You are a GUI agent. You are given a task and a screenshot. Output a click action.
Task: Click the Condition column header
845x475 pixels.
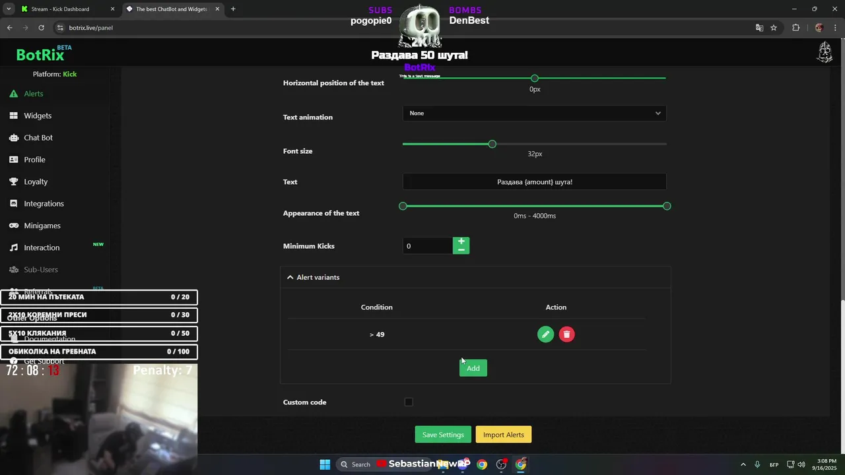377,307
